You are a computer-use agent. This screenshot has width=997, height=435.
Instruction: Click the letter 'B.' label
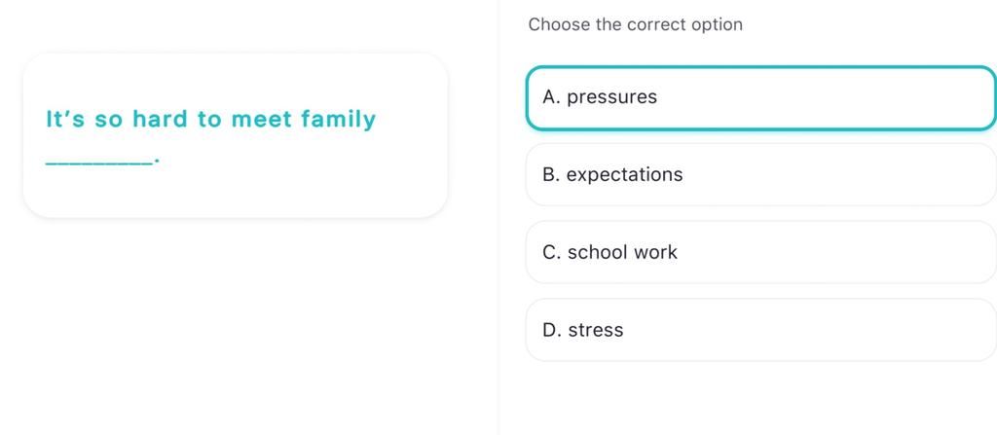click(x=551, y=175)
